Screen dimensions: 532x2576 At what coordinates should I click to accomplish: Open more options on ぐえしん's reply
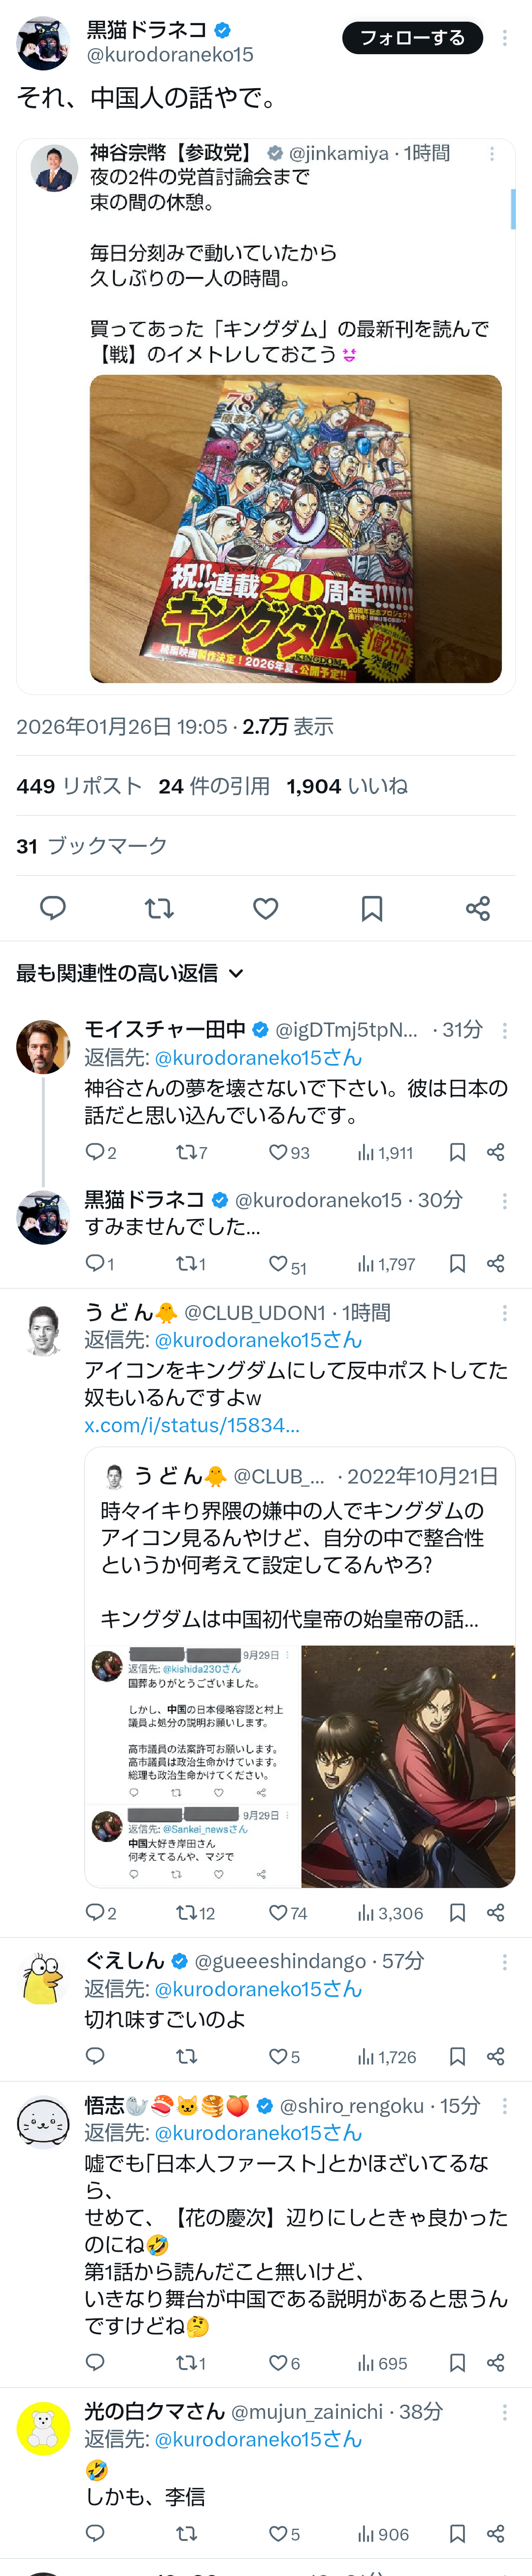click(504, 1962)
